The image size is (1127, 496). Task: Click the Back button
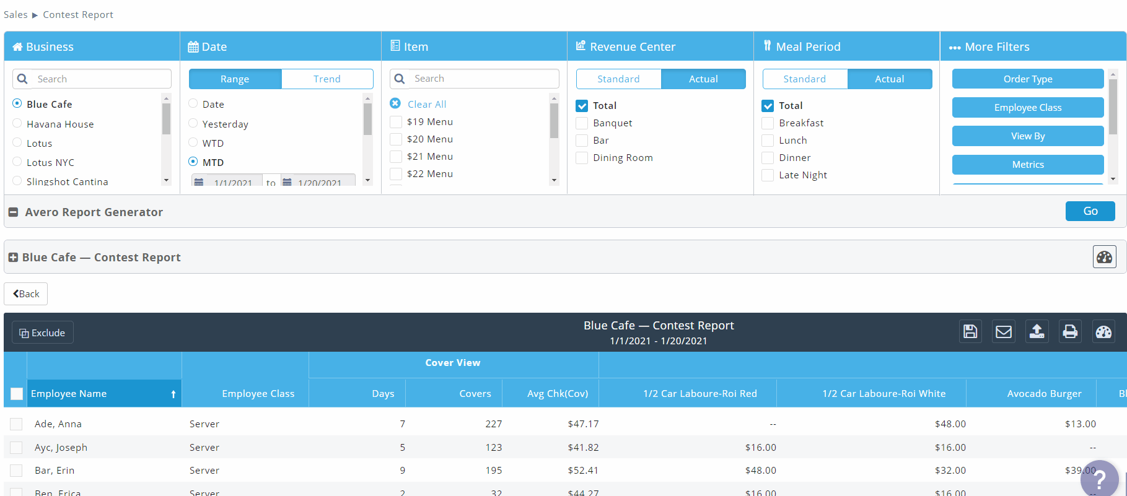(x=26, y=294)
